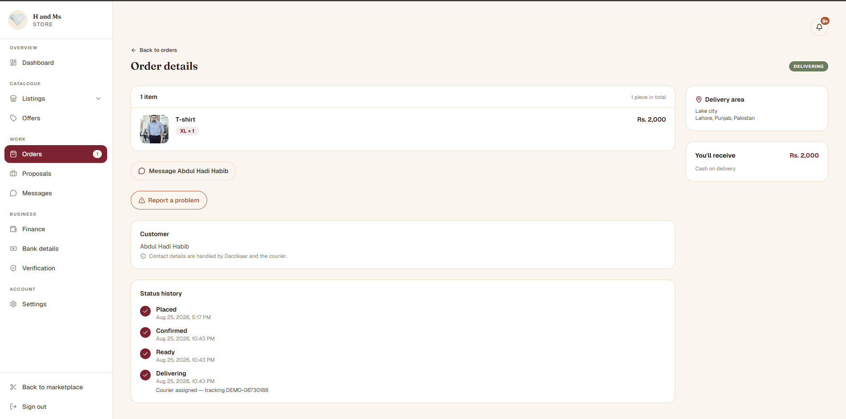
Task: Click the Delivering status checkmark
Action: [x=145, y=375]
